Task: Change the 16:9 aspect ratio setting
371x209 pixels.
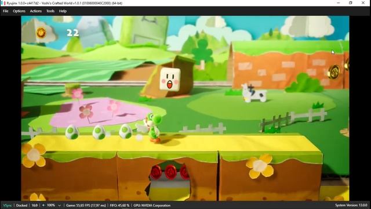Action: [35, 206]
